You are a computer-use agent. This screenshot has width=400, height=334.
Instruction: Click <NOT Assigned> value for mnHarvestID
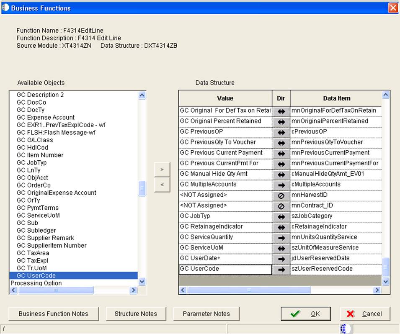pyautogui.click(x=225, y=196)
